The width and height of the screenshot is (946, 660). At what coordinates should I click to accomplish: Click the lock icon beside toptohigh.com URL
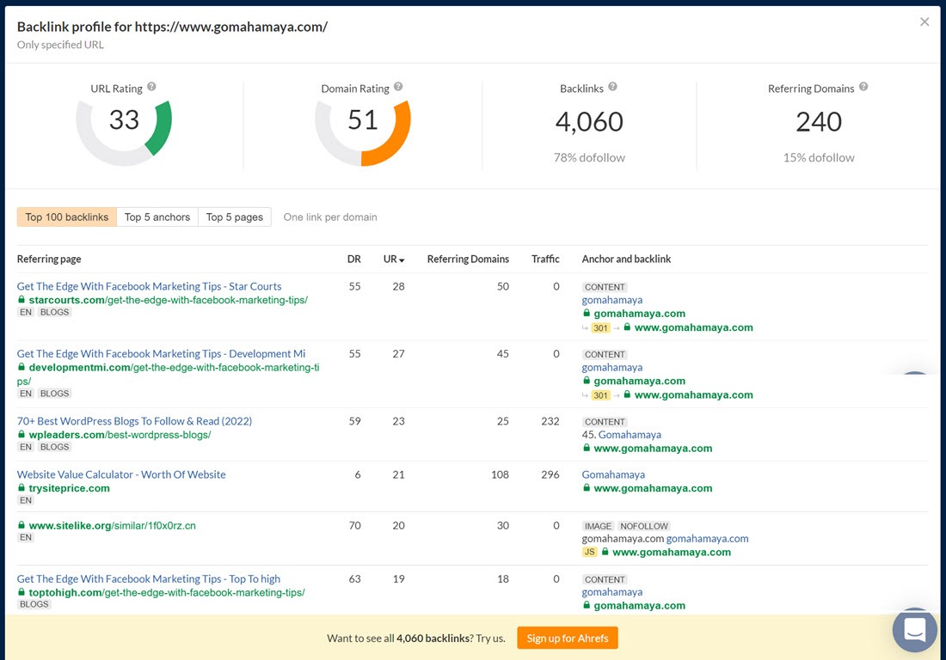tap(21, 592)
